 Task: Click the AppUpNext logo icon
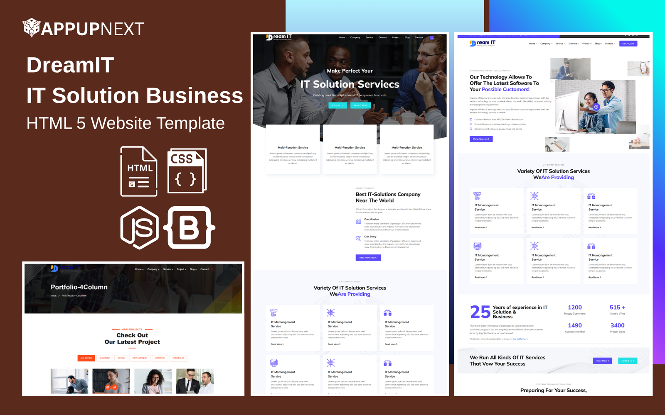point(31,28)
